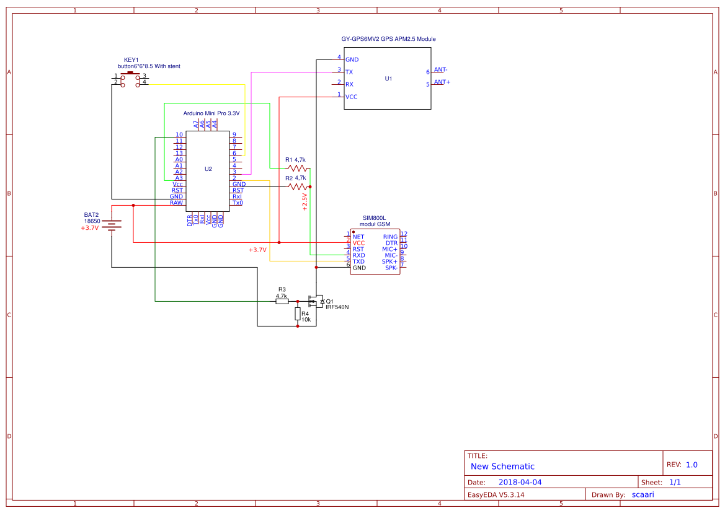Image resolution: width=725 pixels, height=513 pixels.
Task: Click the New Schematic title text
Action: click(x=502, y=467)
